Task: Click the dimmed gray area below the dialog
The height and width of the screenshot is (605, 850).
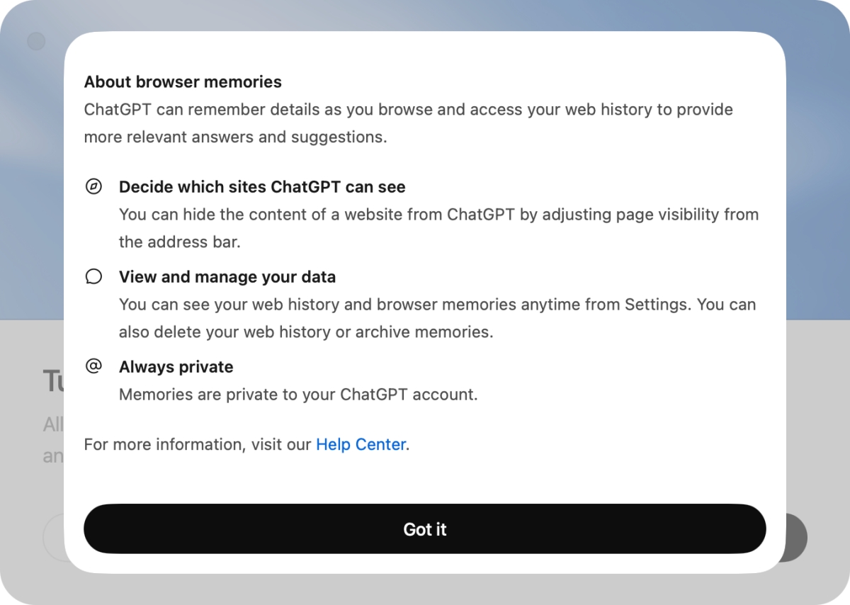Action: pos(425,589)
